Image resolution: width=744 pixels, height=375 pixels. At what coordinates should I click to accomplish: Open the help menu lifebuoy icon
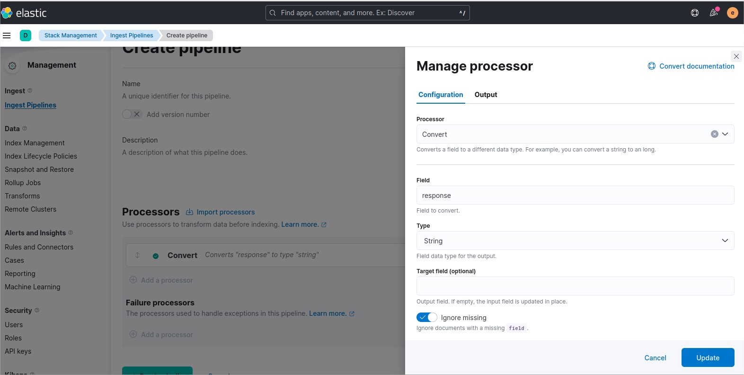(x=695, y=13)
